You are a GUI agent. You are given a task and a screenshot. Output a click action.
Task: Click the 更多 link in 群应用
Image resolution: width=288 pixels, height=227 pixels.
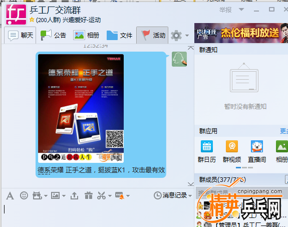pos(284,131)
